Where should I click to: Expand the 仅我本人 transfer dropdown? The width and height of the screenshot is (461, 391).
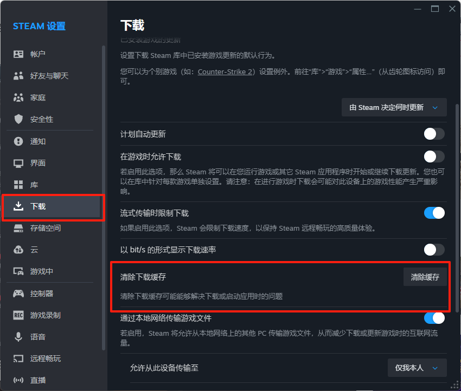417,368
